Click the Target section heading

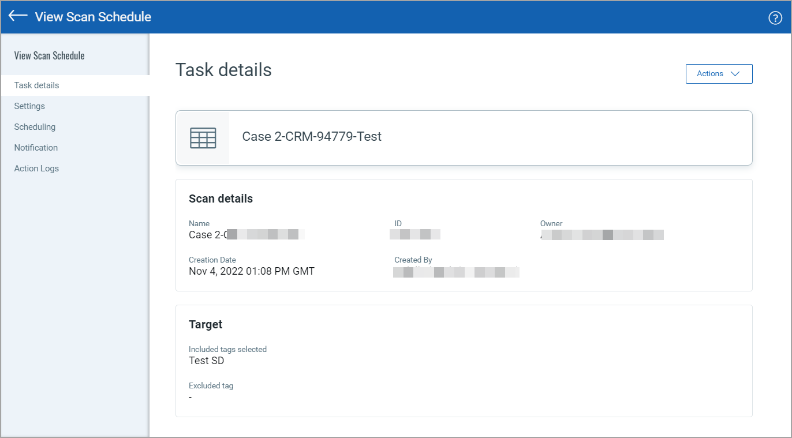(x=206, y=324)
